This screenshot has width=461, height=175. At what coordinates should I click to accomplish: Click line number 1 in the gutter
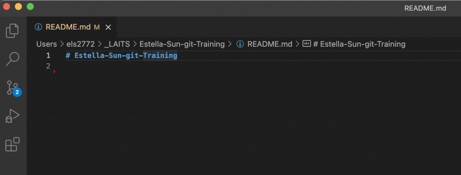coord(48,55)
